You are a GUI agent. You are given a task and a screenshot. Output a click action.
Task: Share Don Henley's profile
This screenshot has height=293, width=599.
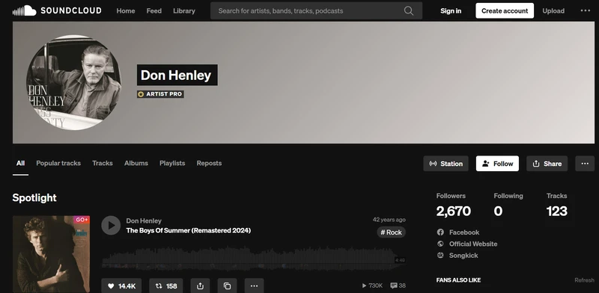[547, 164]
